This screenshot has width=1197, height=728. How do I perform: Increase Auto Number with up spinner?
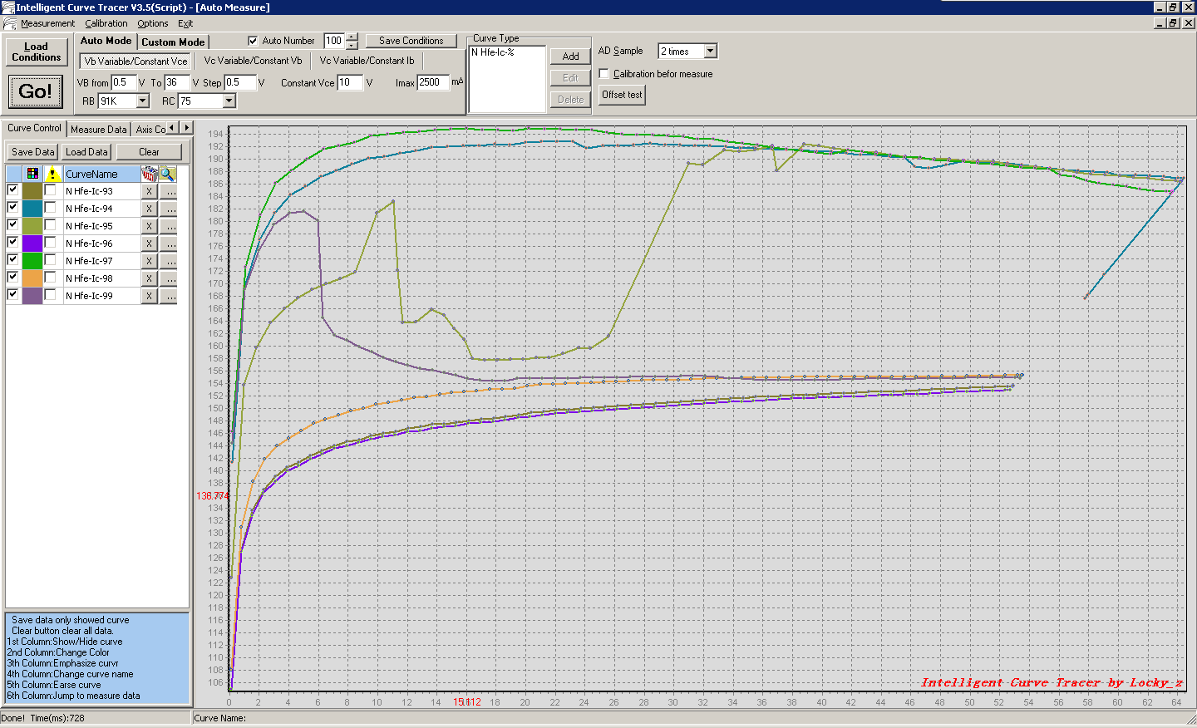click(352, 37)
